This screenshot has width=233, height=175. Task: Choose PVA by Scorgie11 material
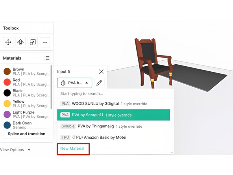[x=114, y=115]
